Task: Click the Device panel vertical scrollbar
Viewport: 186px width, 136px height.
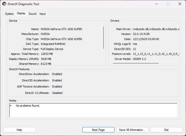Action: point(103,38)
